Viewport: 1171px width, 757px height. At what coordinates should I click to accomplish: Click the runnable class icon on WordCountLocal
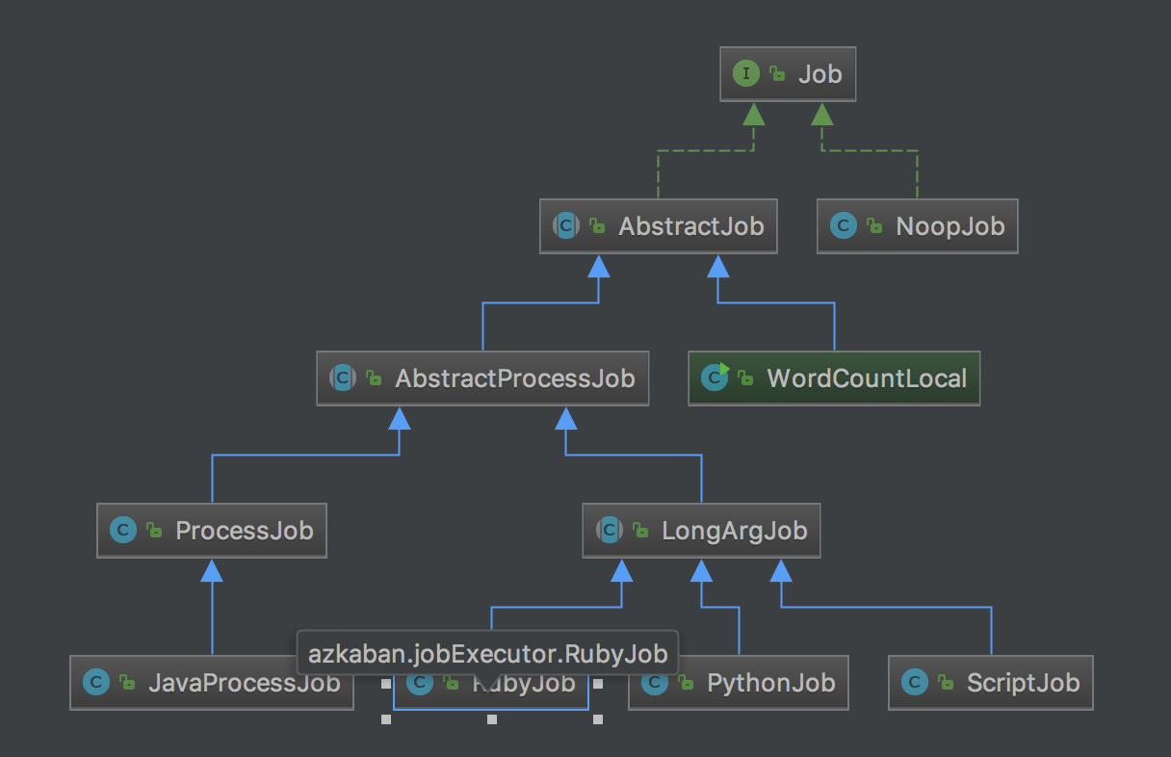coord(715,378)
